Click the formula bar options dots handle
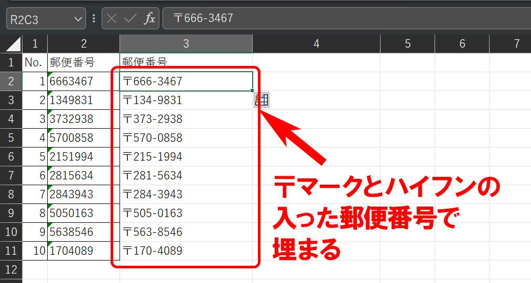The height and width of the screenshot is (283, 531). (x=94, y=19)
